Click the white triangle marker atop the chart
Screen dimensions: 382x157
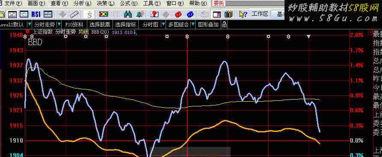[309, 37]
